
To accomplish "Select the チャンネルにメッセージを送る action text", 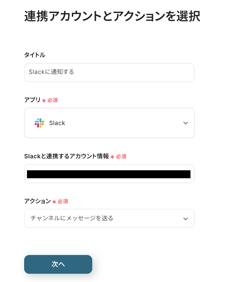I will click(x=72, y=218).
